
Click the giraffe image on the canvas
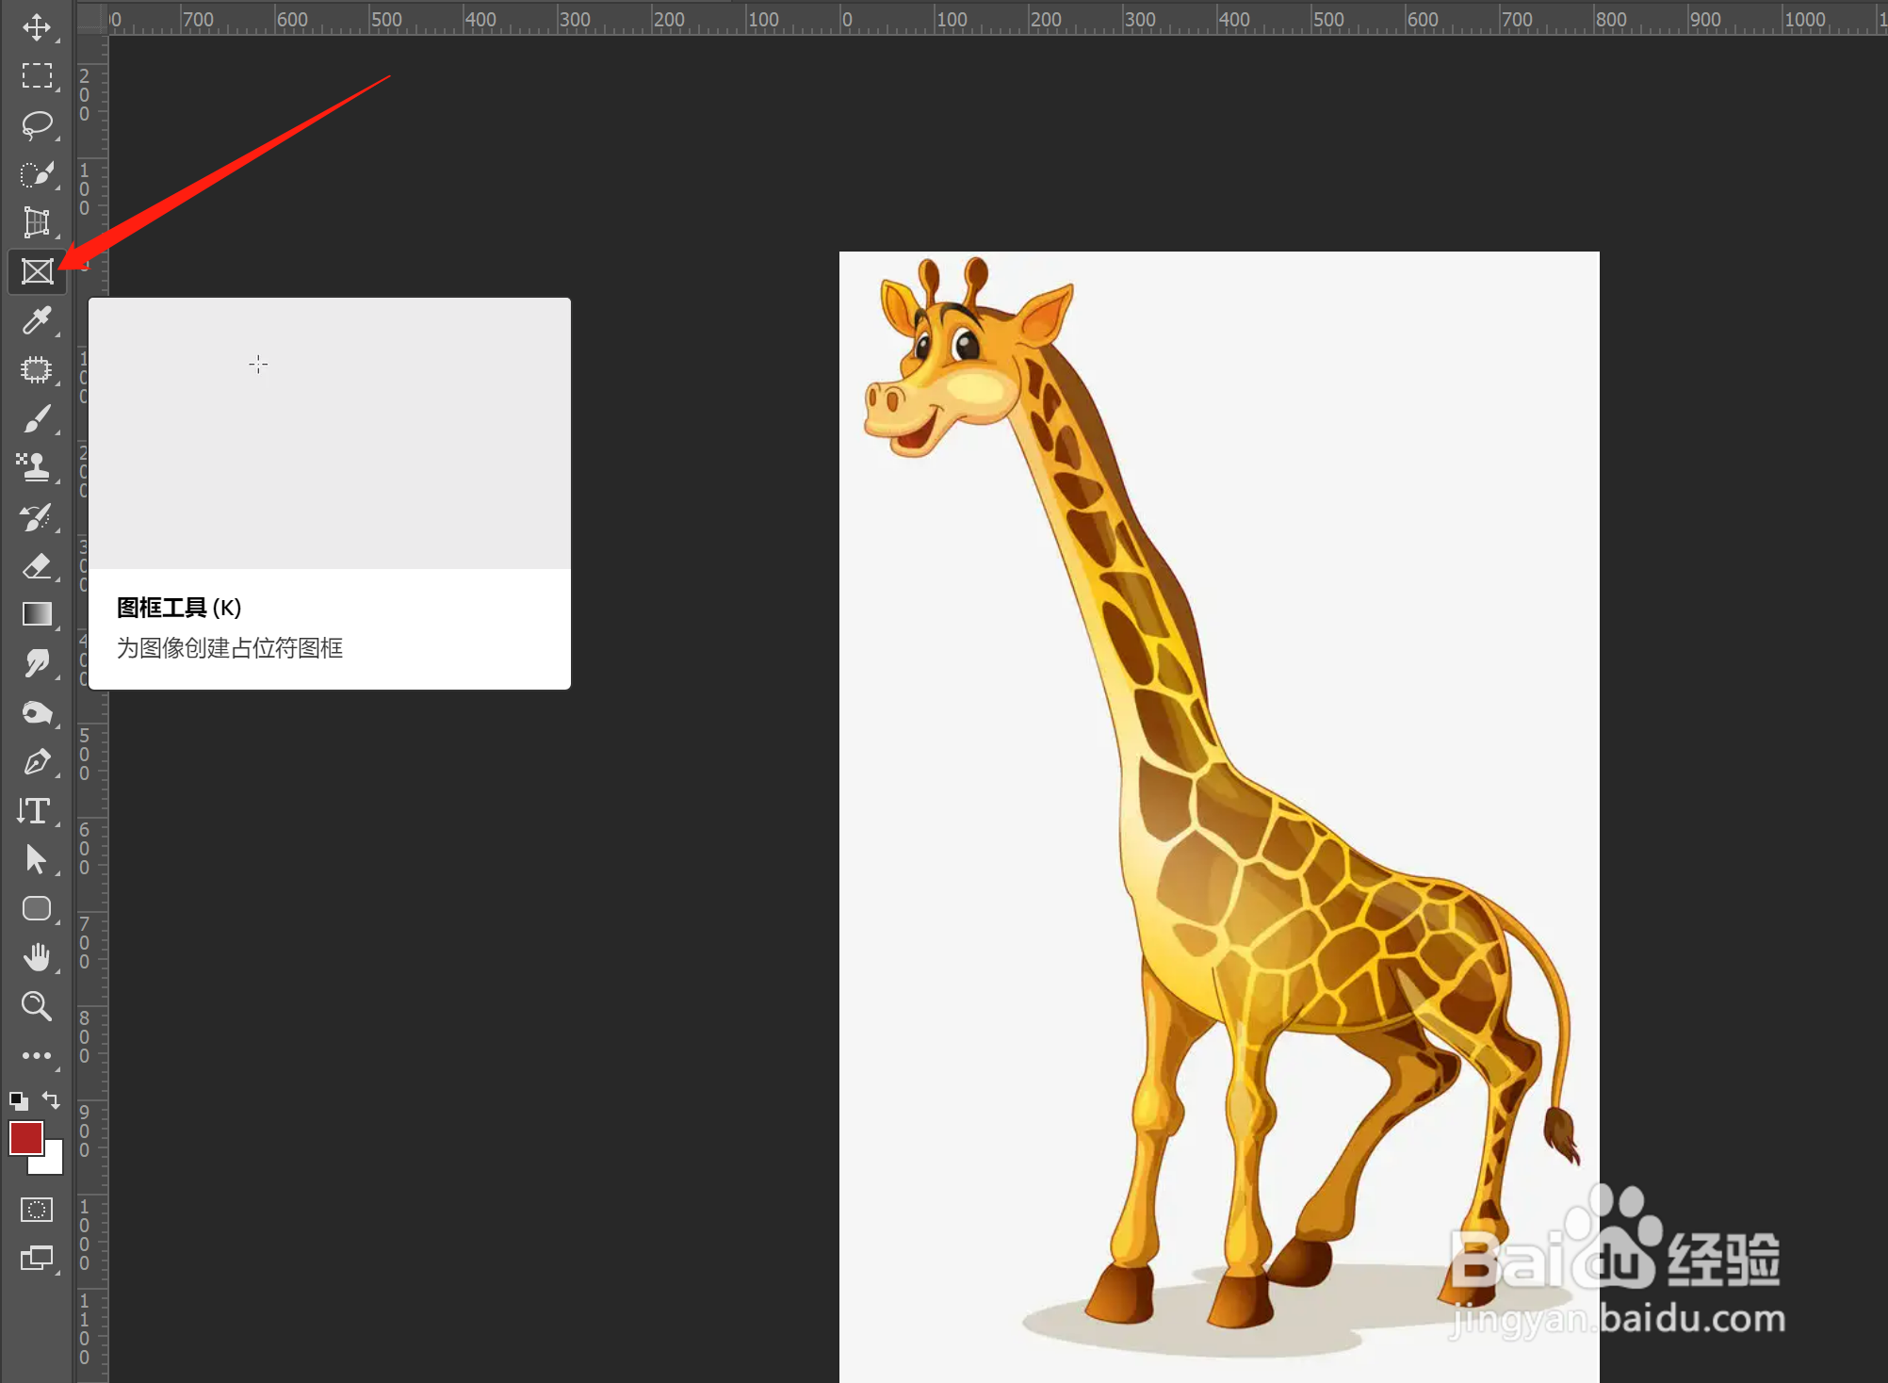pos(1219,817)
